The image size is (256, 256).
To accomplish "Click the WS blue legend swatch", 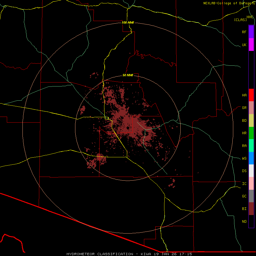I will 251,158.
